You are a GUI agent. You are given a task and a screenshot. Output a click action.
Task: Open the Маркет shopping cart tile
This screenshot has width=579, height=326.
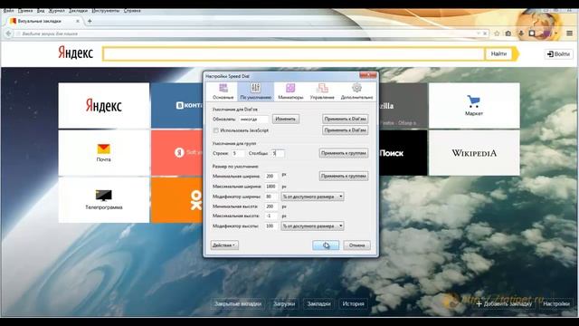(474, 105)
